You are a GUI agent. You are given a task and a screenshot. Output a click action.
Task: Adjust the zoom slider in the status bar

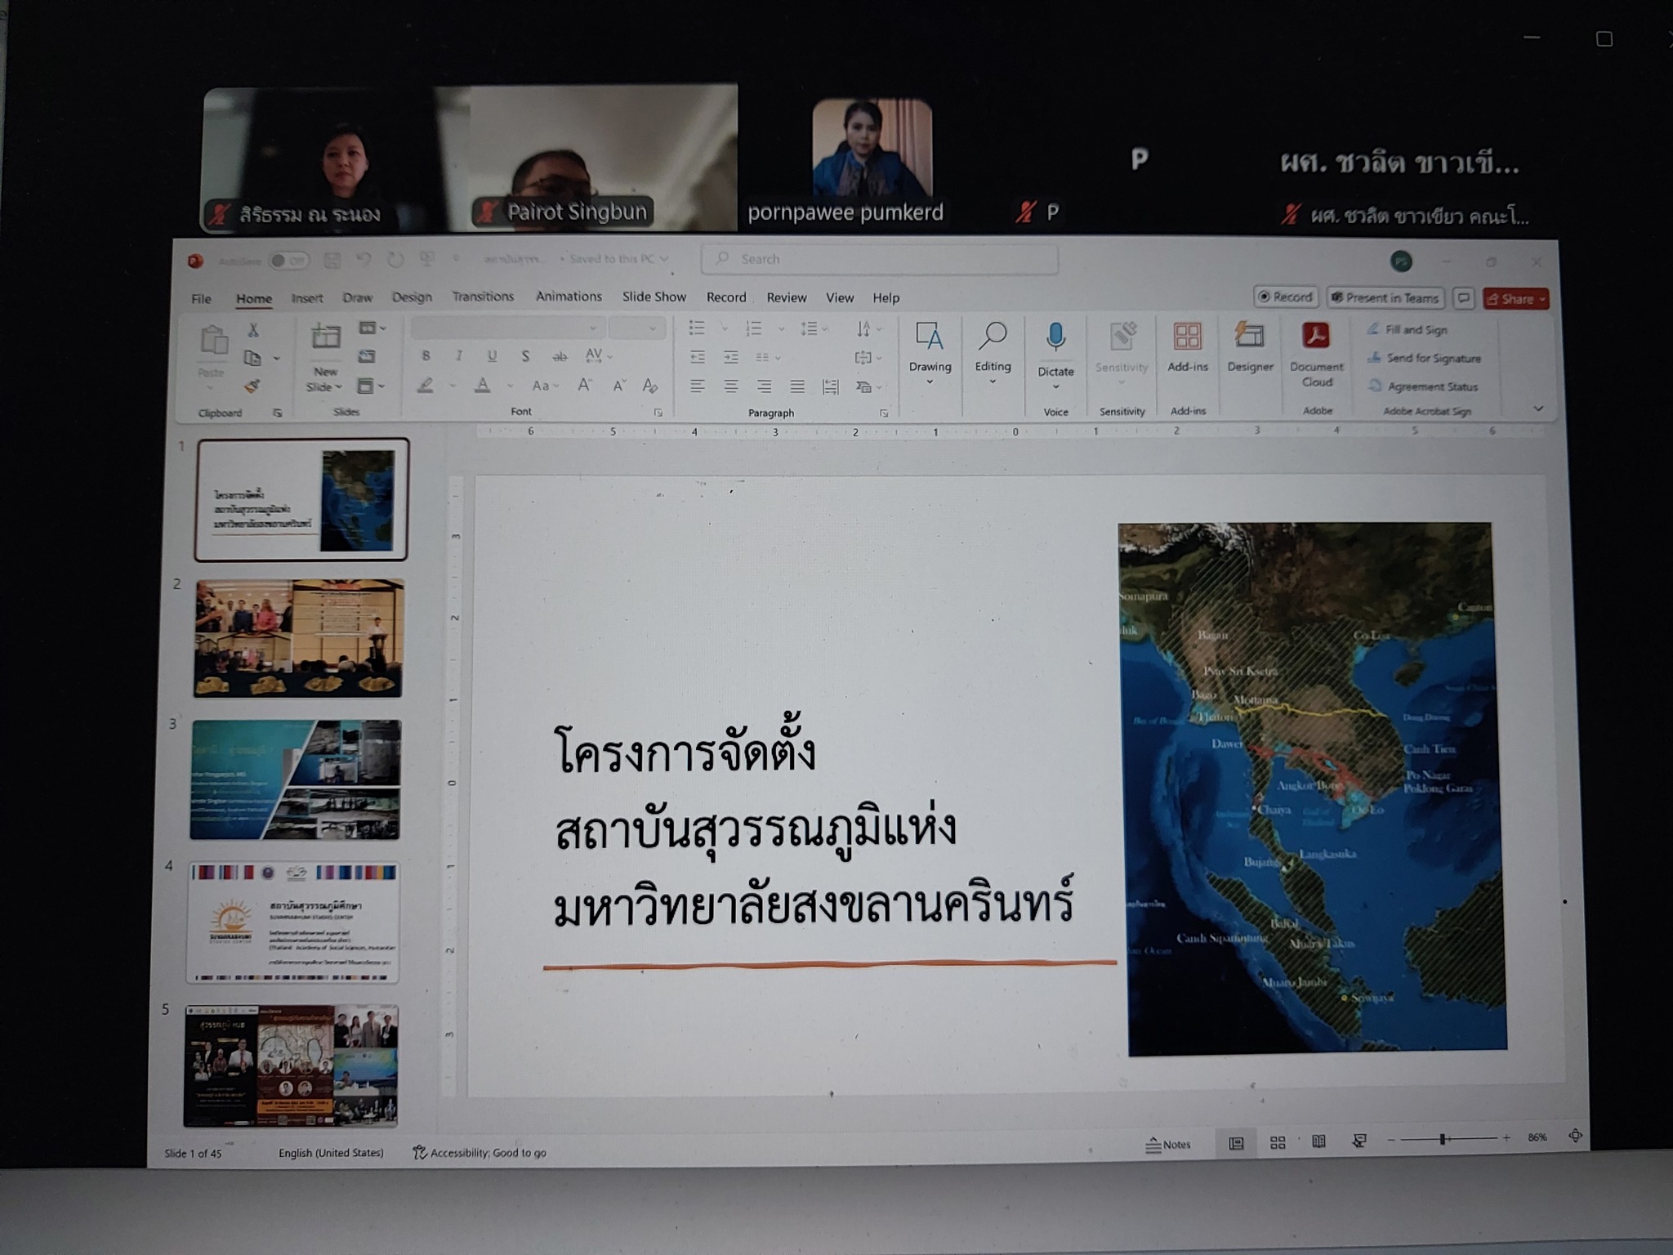click(1443, 1139)
